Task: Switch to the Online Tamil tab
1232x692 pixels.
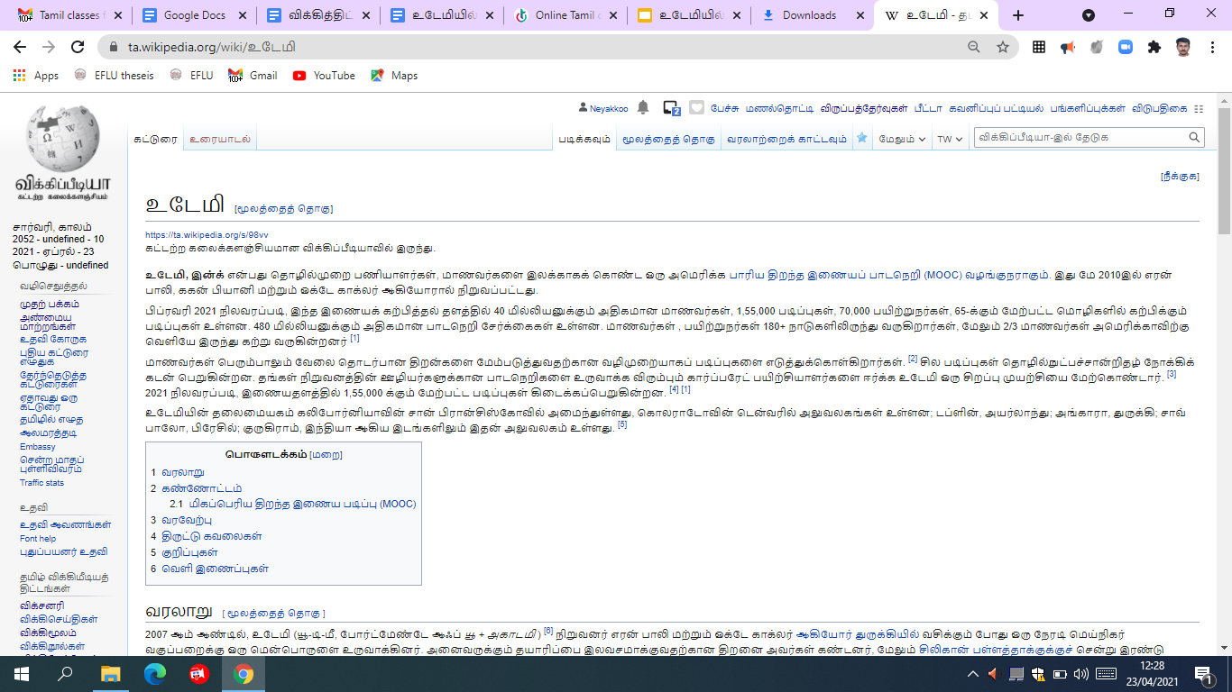Action: coord(564,15)
